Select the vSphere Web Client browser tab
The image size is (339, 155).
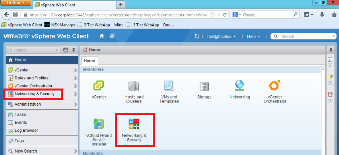(x=74, y=5)
